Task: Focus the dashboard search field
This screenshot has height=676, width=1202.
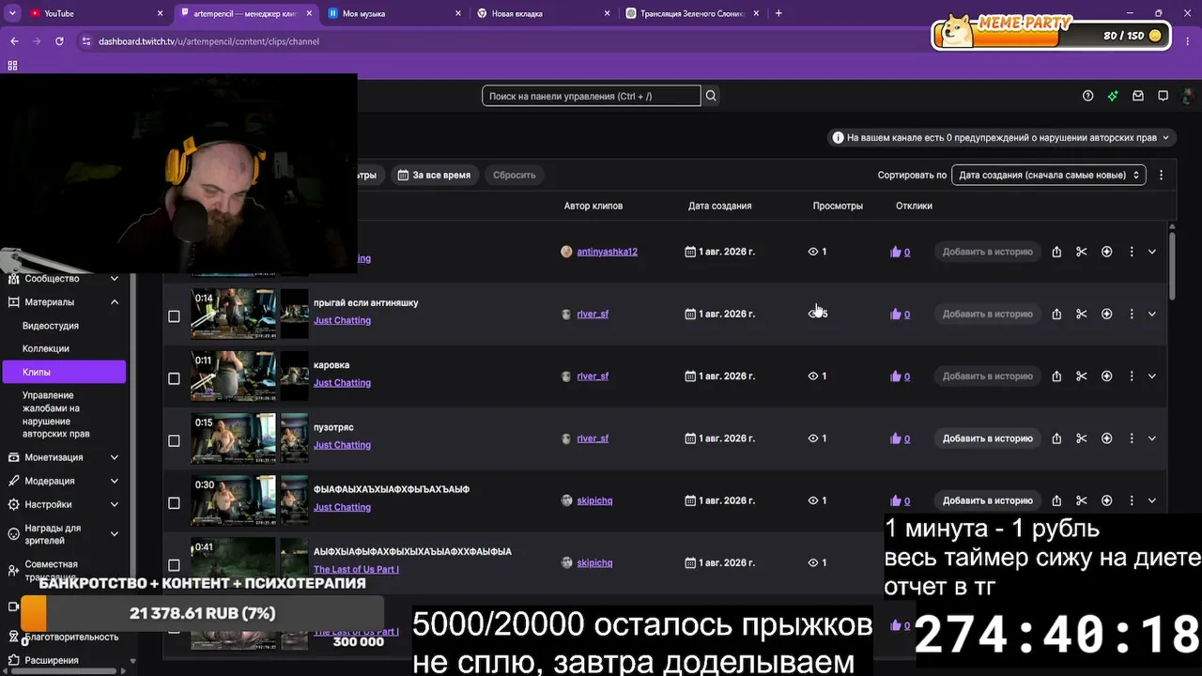Action: pyautogui.click(x=592, y=96)
